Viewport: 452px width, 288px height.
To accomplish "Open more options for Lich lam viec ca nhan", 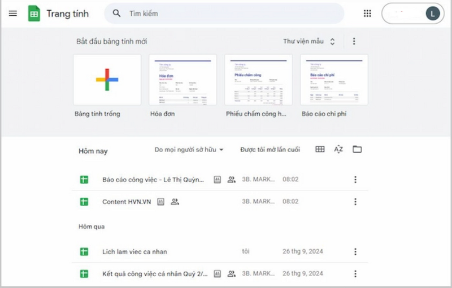I will point(355,252).
